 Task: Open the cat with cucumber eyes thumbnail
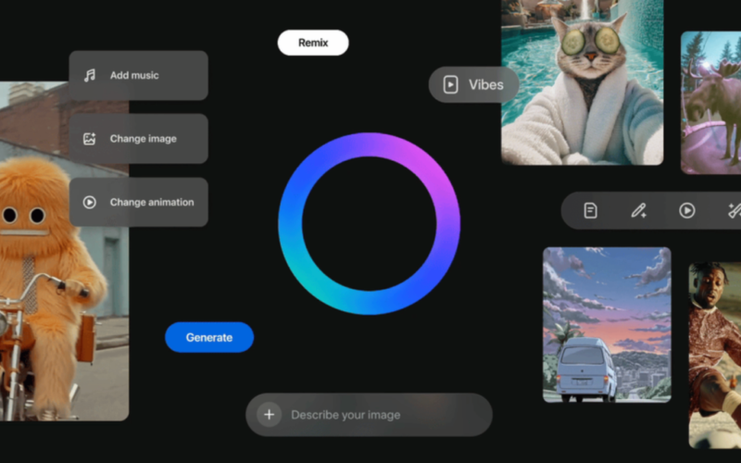click(582, 83)
